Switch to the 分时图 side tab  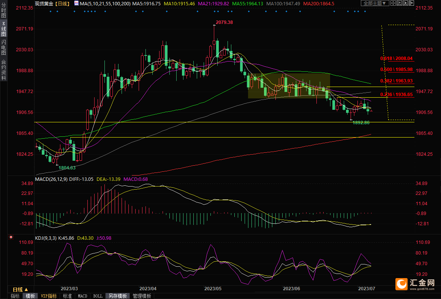[x=3, y=11]
